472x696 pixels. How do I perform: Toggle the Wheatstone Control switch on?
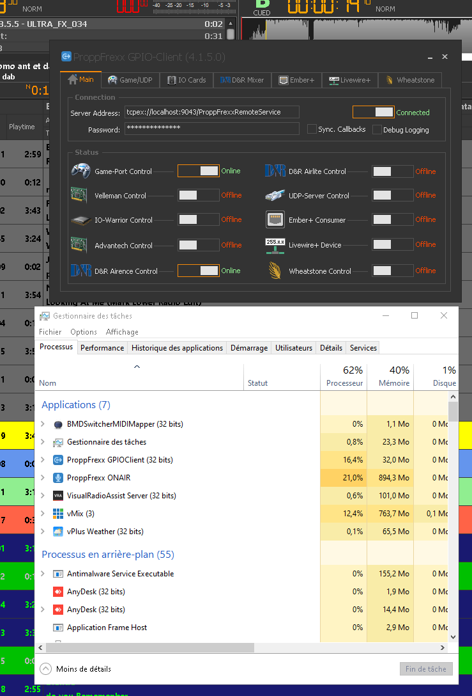[393, 271]
